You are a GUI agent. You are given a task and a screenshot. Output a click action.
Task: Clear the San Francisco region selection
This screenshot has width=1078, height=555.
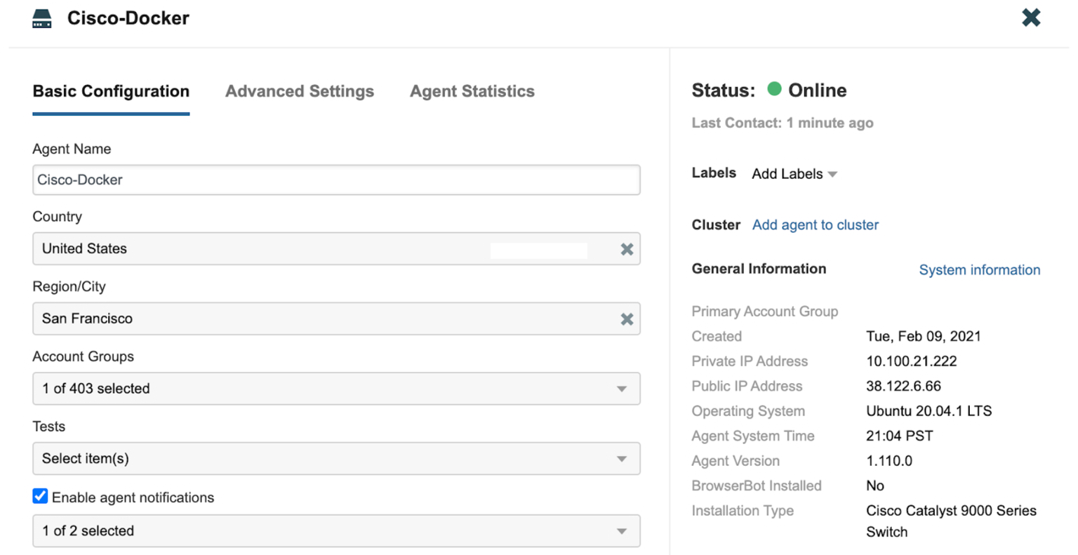click(x=627, y=319)
